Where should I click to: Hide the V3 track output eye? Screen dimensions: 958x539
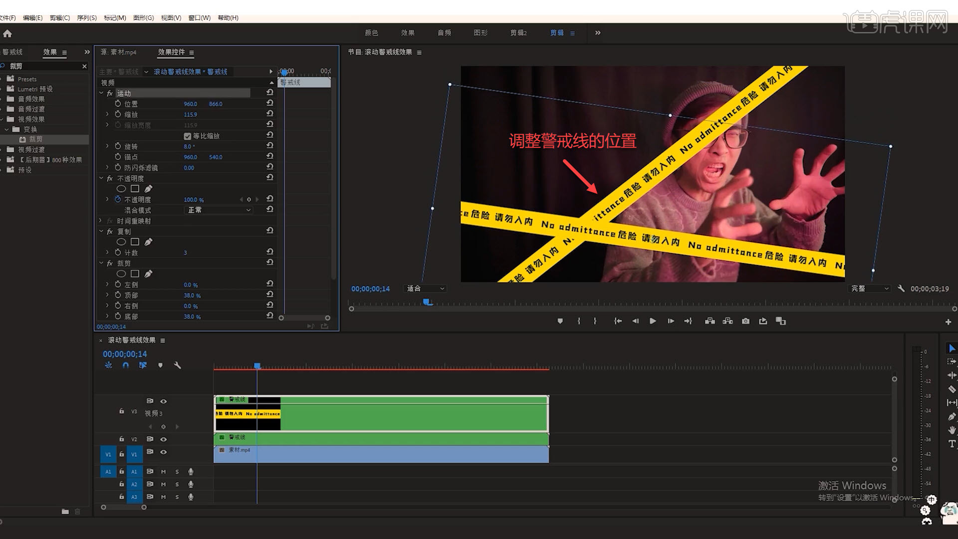click(x=163, y=401)
